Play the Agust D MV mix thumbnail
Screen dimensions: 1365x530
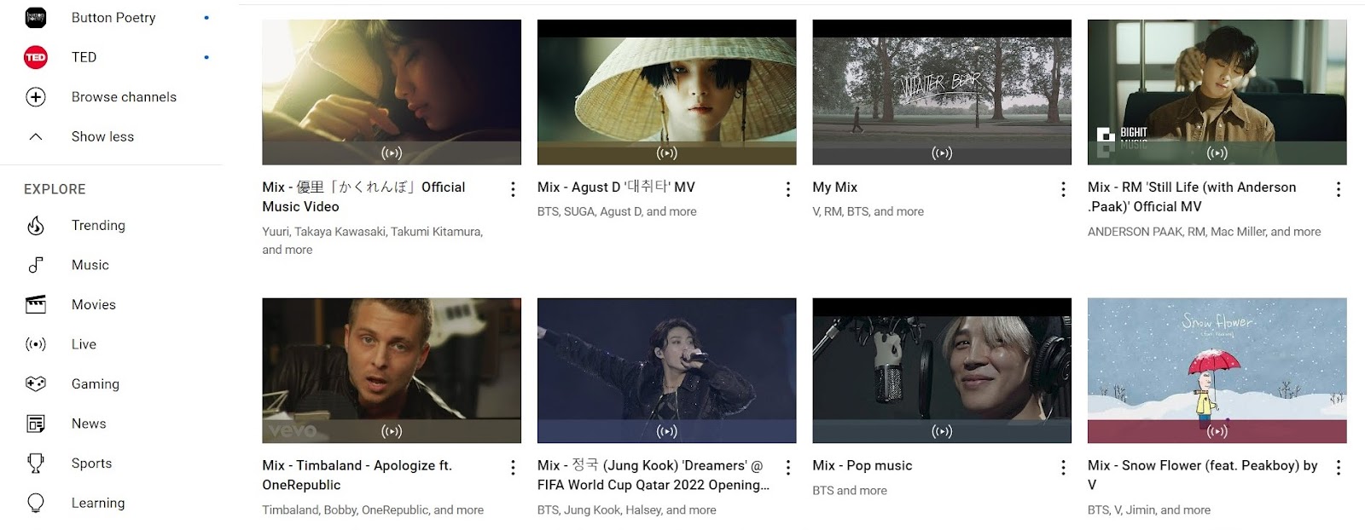tap(667, 92)
